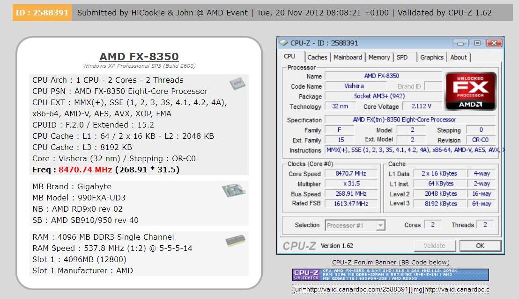Click the CPU-Z Validator forum banner image
The height and width of the screenshot is (299, 519).
(391, 275)
